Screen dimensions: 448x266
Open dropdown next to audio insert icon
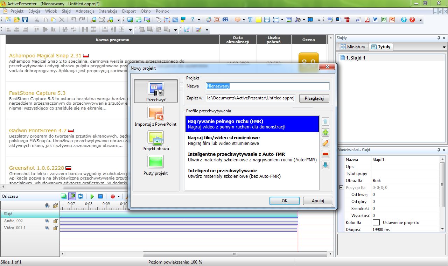point(304,20)
